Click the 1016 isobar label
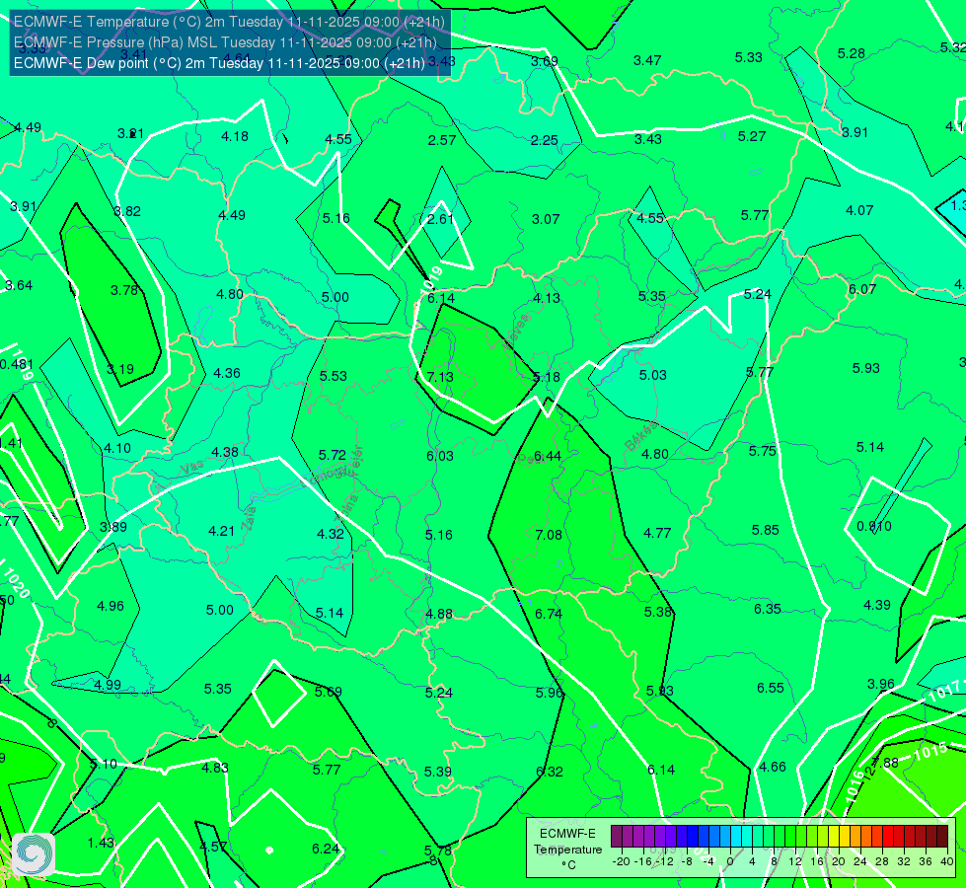This screenshot has height=888, width=966. pos(855,786)
